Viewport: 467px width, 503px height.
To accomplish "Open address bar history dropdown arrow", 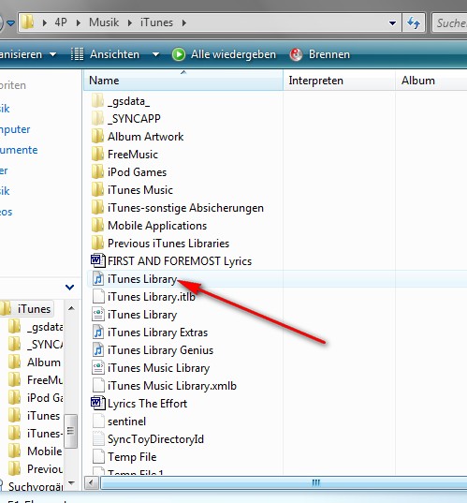I will point(392,23).
